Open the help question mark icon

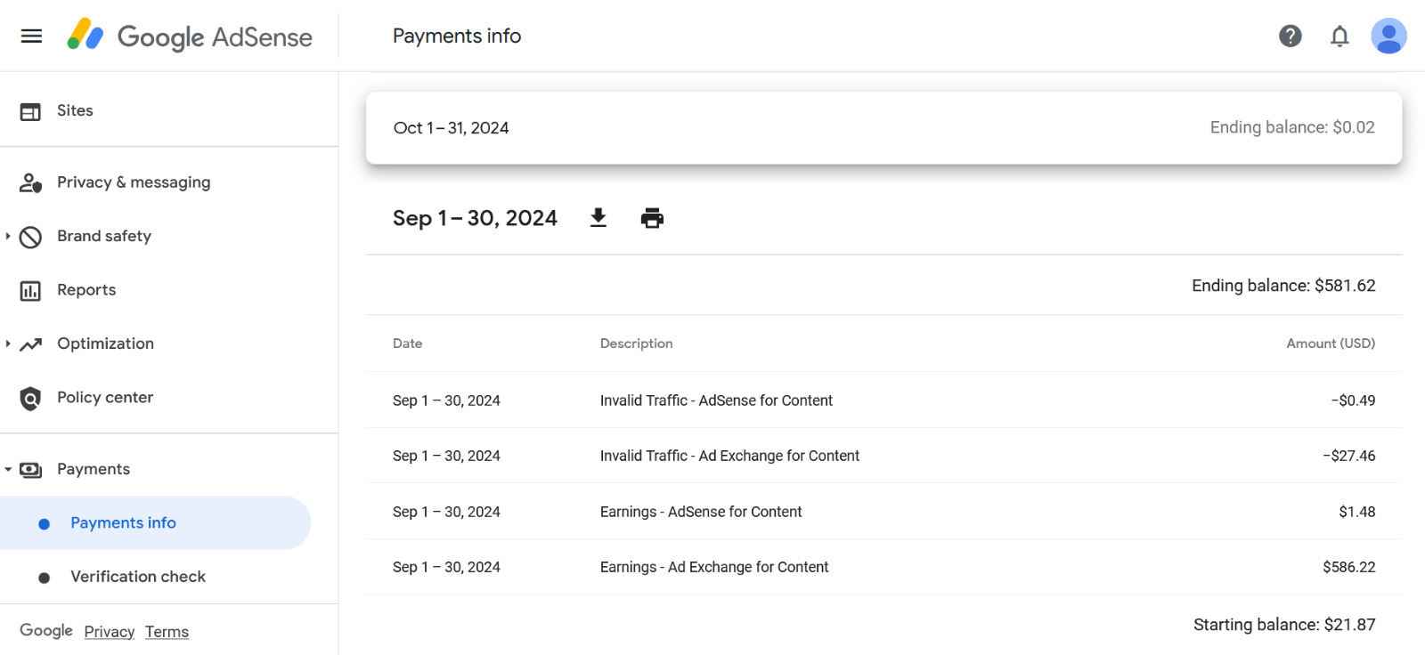pyautogui.click(x=1291, y=36)
